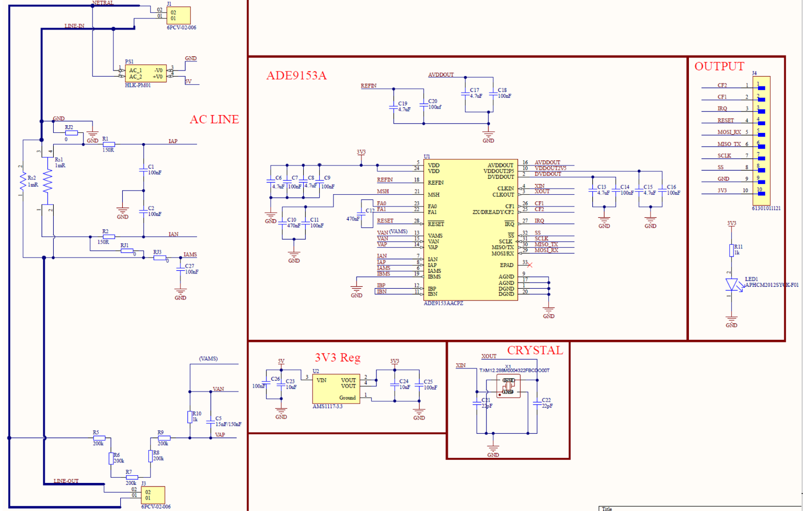Select resistor R7 200k
Image resolution: width=803 pixels, height=511 pixels.
point(131,477)
